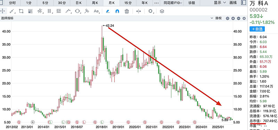Image resolution: width=278 pixels, height=130 pixels.
Task: Expand the 显示 display dropdown
Action: (x=220, y=2)
